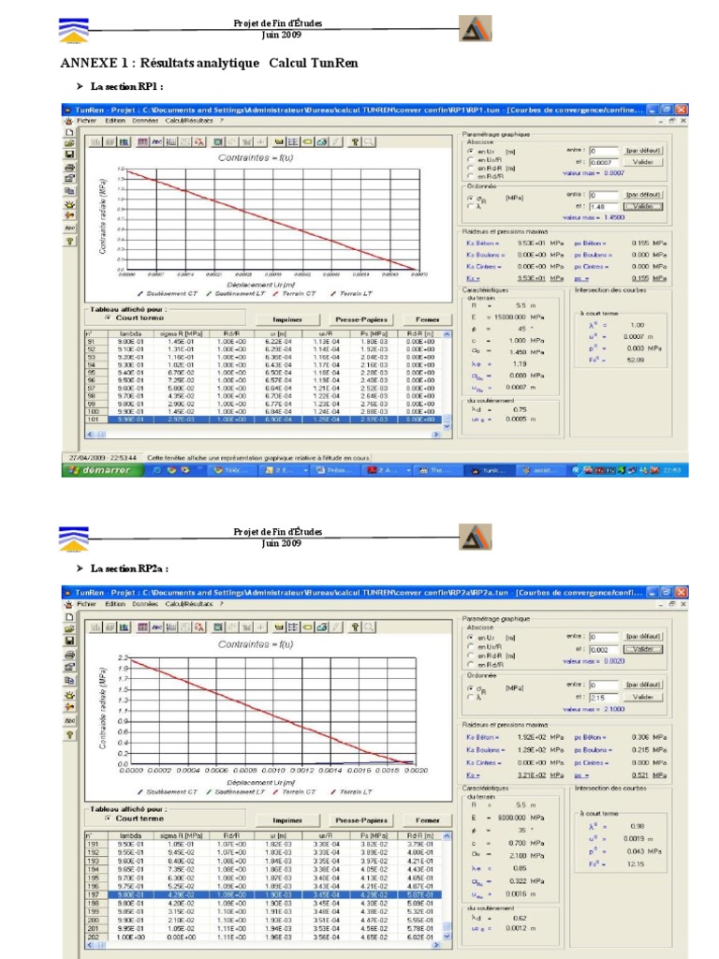Select 'en Ur [m]' abscissa radio in RP1 window
This screenshot has height=959, width=719.
tap(470, 151)
